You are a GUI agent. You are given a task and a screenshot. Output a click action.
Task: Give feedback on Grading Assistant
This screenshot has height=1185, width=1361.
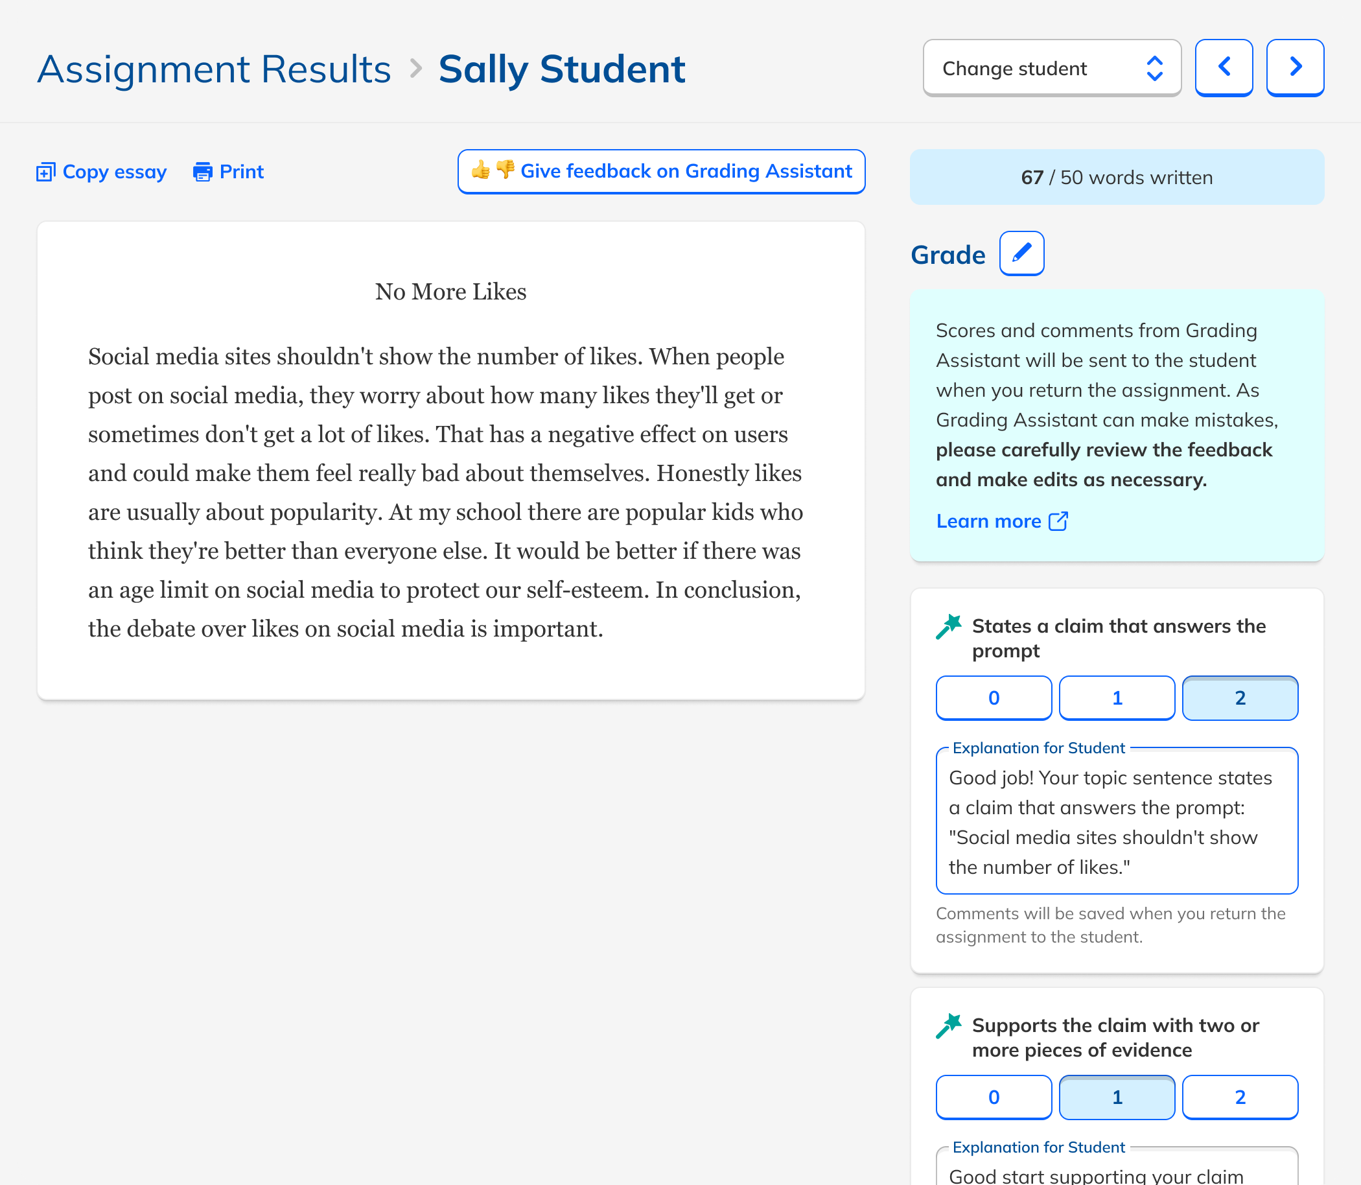coord(661,171)
